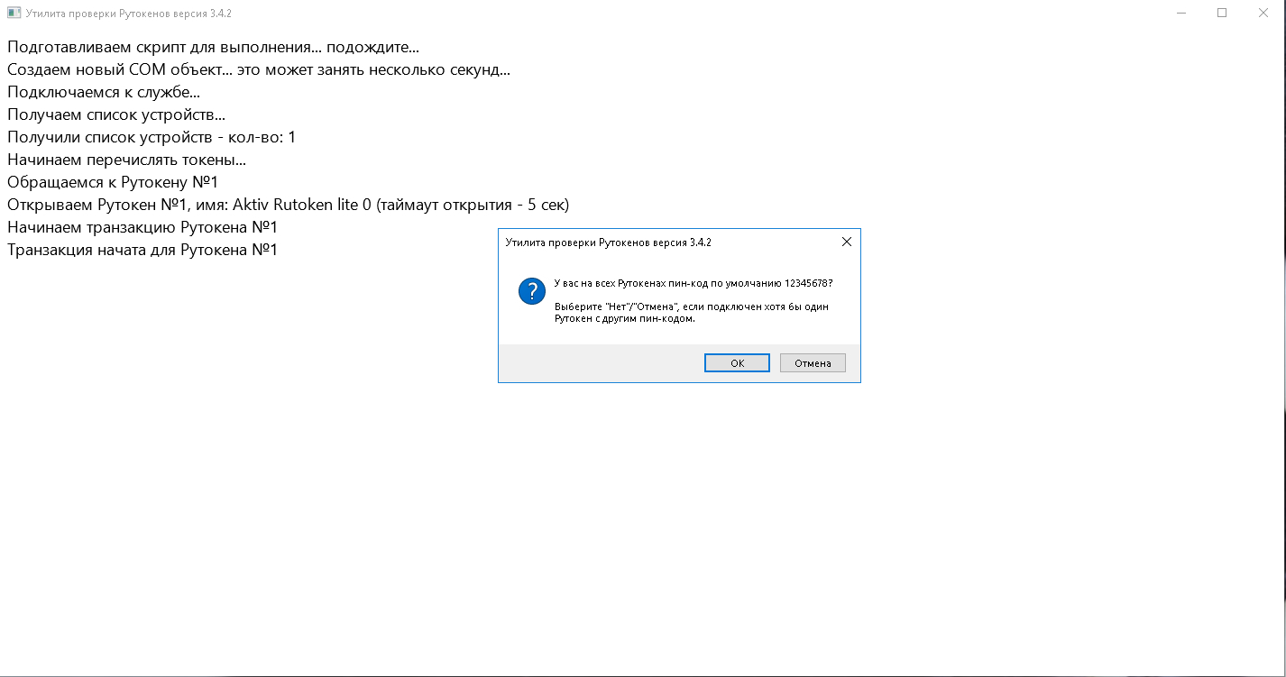Click line 'Получили список устройств - кол-во: 1'
The width and height of the screenshot is (1286, 677).
pos(152,137)
